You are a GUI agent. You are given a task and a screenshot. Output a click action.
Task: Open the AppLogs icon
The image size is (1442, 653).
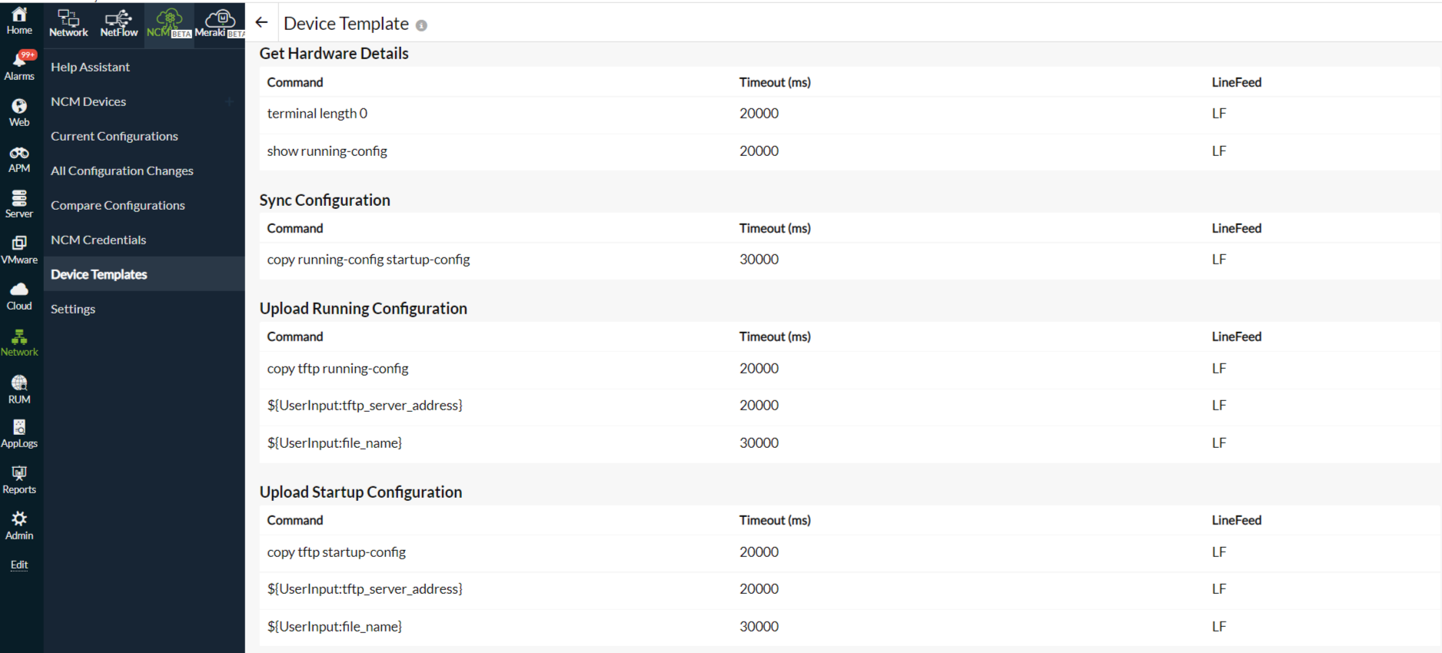click(x=19, y=427)
